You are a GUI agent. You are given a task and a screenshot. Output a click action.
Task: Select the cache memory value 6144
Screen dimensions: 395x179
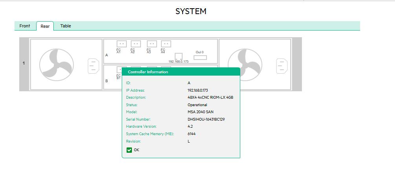192,134
